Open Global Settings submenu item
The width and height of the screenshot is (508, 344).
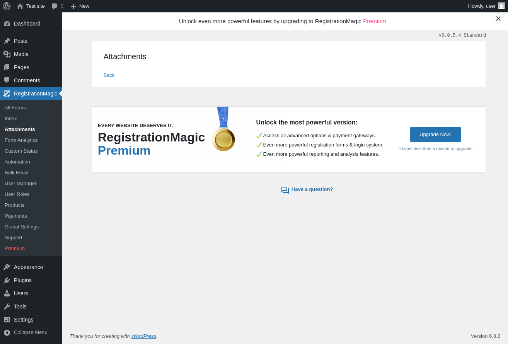22,227
